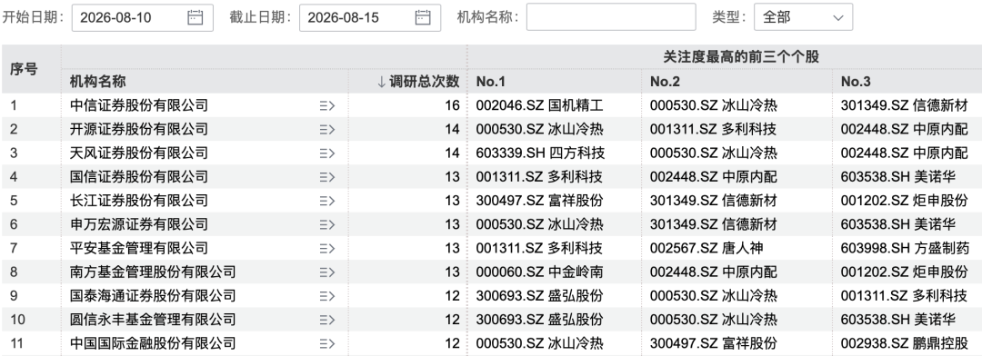Select the 序号 column header
This screenshot has height=356, width=982.
click(x=24, y=69)
